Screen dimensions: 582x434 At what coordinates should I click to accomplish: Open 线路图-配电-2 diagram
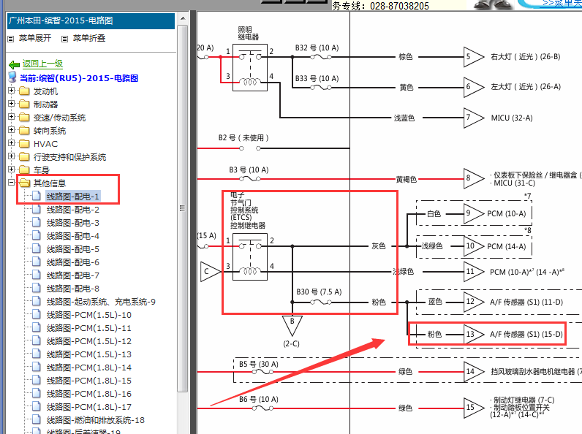tap(73, 210)
